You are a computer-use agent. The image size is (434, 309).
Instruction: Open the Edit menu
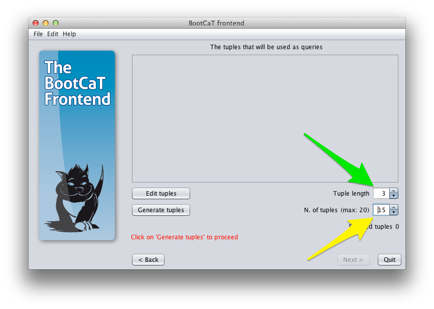[x=53, y=34]
